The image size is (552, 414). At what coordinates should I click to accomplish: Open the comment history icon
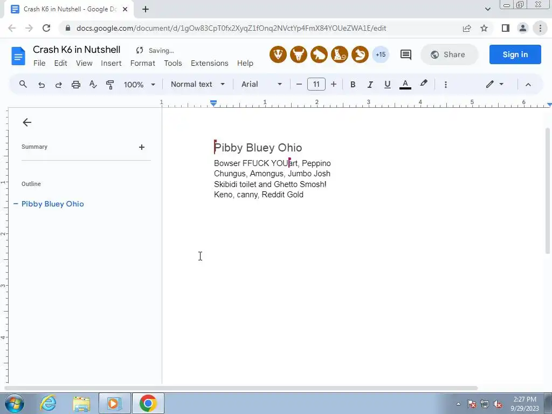405,54
